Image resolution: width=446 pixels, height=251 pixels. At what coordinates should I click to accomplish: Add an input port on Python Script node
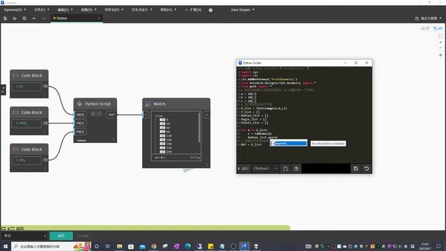click(93, 114)
